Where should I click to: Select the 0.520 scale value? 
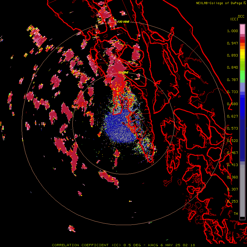click(x=232, y=141)
